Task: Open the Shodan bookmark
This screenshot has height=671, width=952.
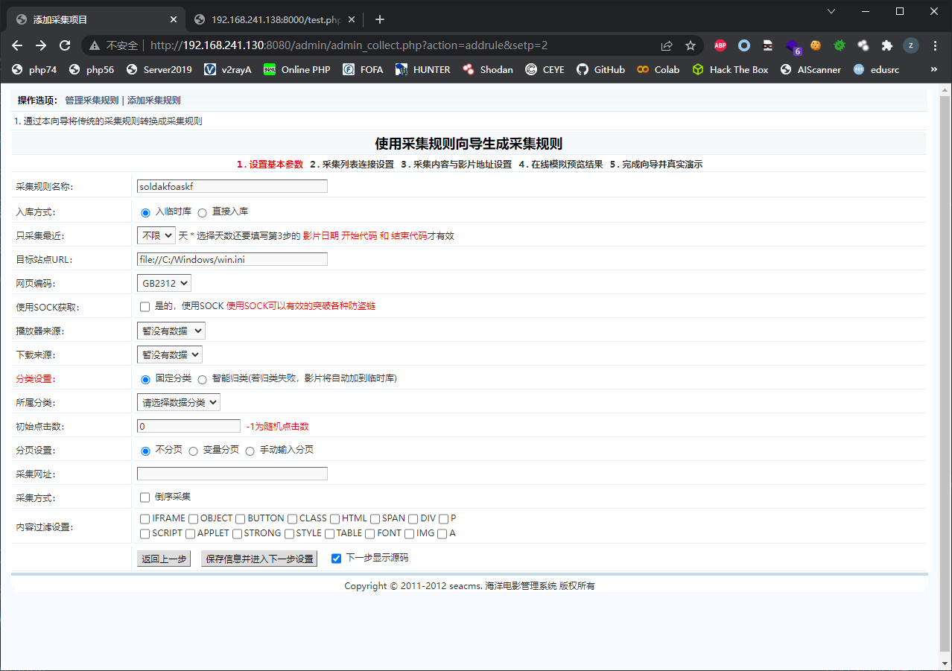Action: coord(496,69)
